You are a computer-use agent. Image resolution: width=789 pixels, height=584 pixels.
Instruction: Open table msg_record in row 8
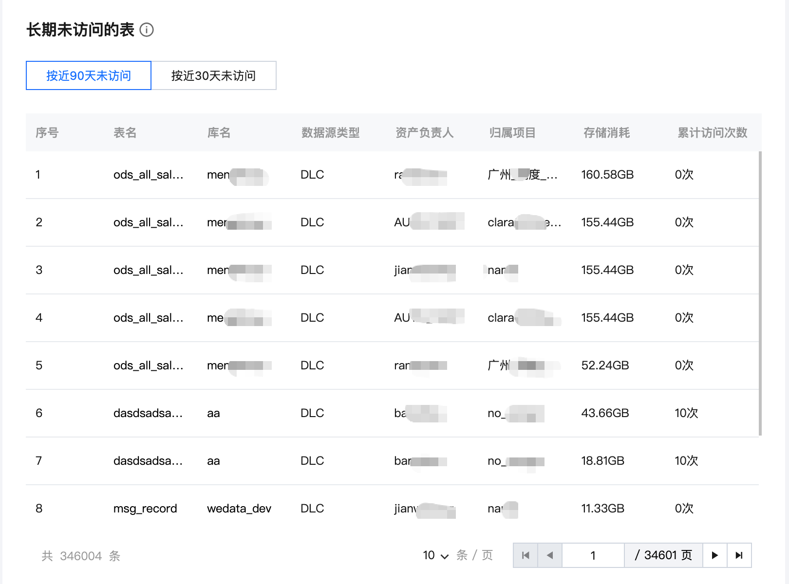tap(145, 509)
